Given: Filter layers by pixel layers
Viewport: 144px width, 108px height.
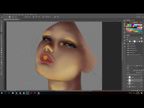Looking at the screenshot, I should [x=134, y=70].
